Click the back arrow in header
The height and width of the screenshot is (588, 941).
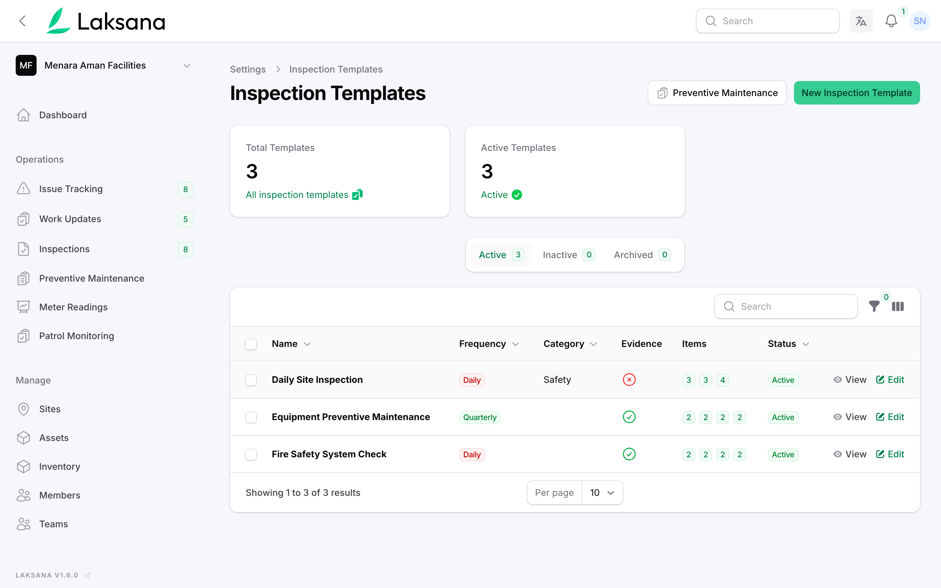point(23,21)
